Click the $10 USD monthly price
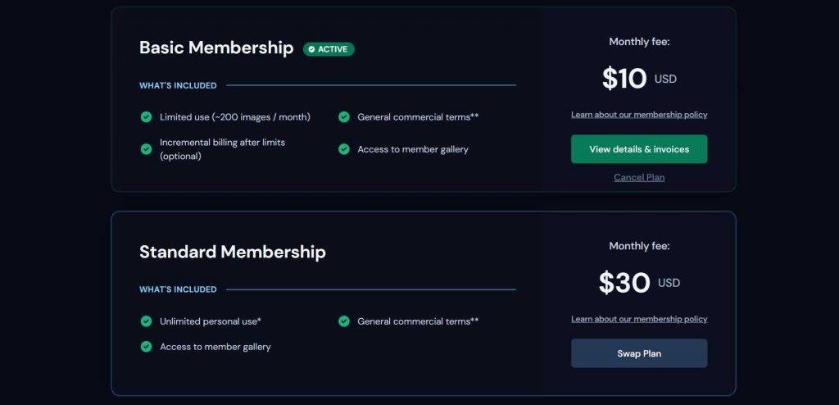This screenshot has width=839, height=405. coord(638,79)
